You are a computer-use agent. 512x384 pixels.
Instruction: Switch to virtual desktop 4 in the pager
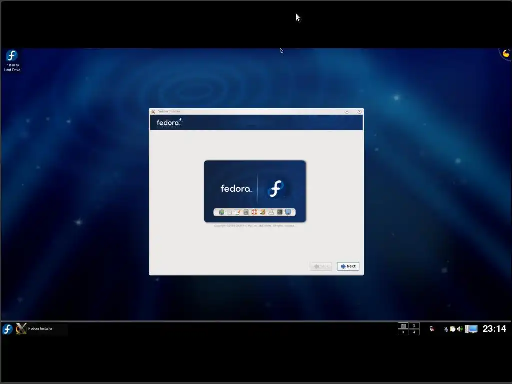(414, 332)
